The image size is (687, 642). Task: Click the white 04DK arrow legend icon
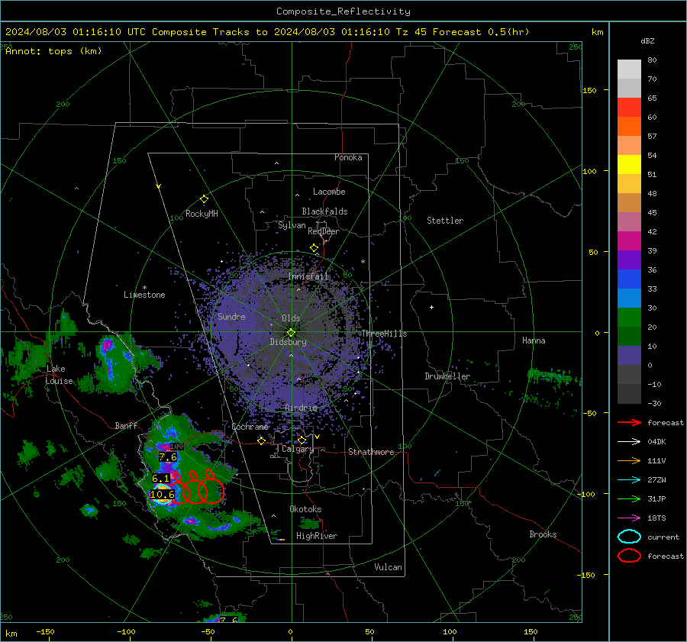pos(629,441)
